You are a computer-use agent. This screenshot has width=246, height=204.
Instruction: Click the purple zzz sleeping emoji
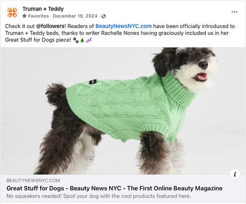(89, 40)
